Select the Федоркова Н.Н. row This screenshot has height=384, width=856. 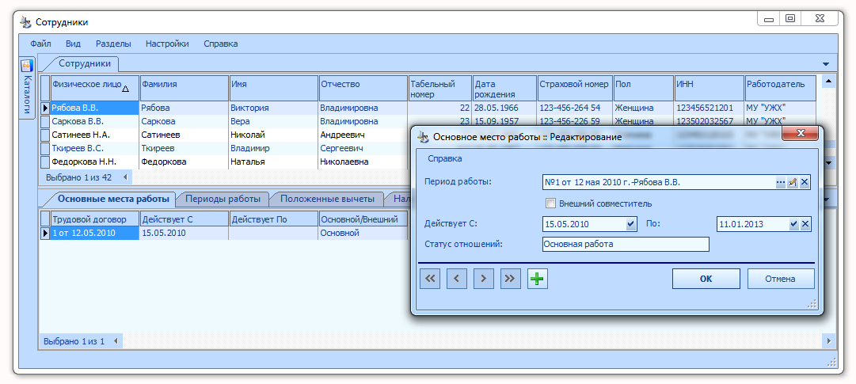click(x=224, y=162)
